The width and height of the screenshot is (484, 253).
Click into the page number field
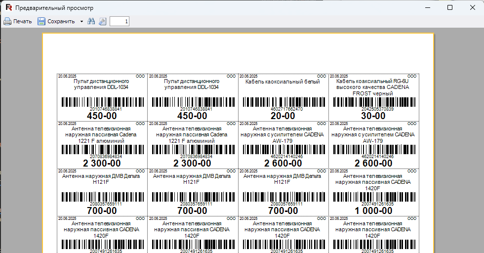[x=120, y=21]
